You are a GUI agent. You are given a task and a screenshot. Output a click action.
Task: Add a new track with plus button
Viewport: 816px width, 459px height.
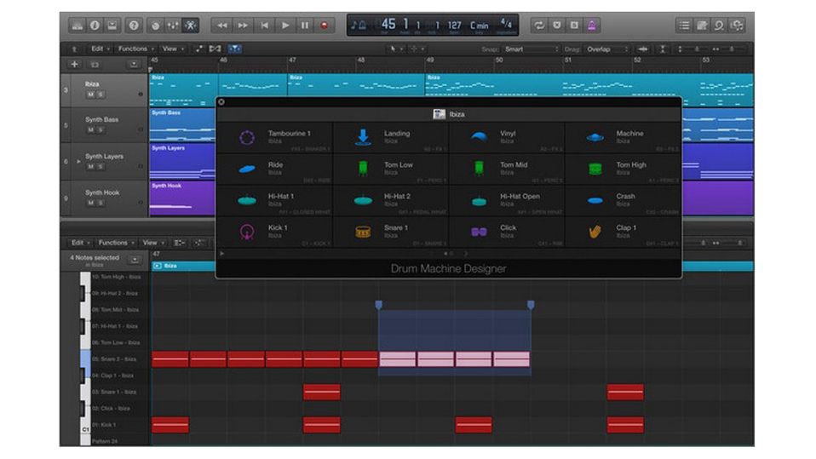pos(74,65)
